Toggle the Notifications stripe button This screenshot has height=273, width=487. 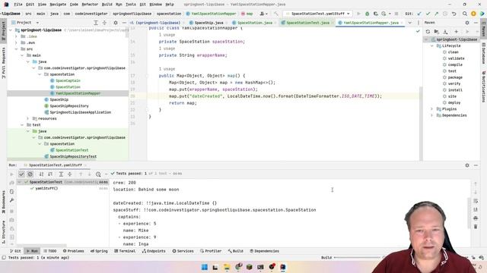(x=484, y=86)
